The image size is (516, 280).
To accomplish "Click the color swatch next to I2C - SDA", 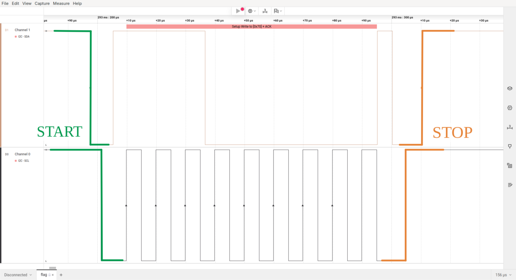I will (16, 36).
